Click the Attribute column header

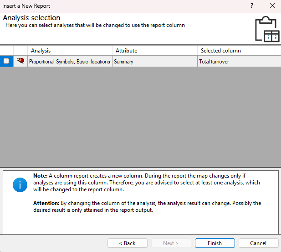pos(155,51)
